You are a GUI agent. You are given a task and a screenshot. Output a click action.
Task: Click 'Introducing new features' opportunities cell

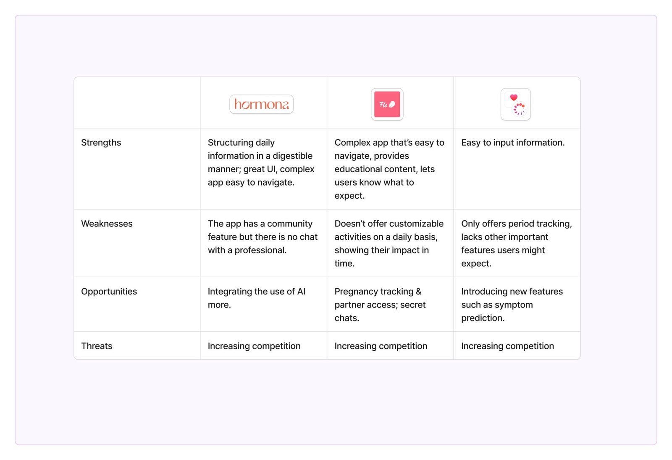coord(512,305)
